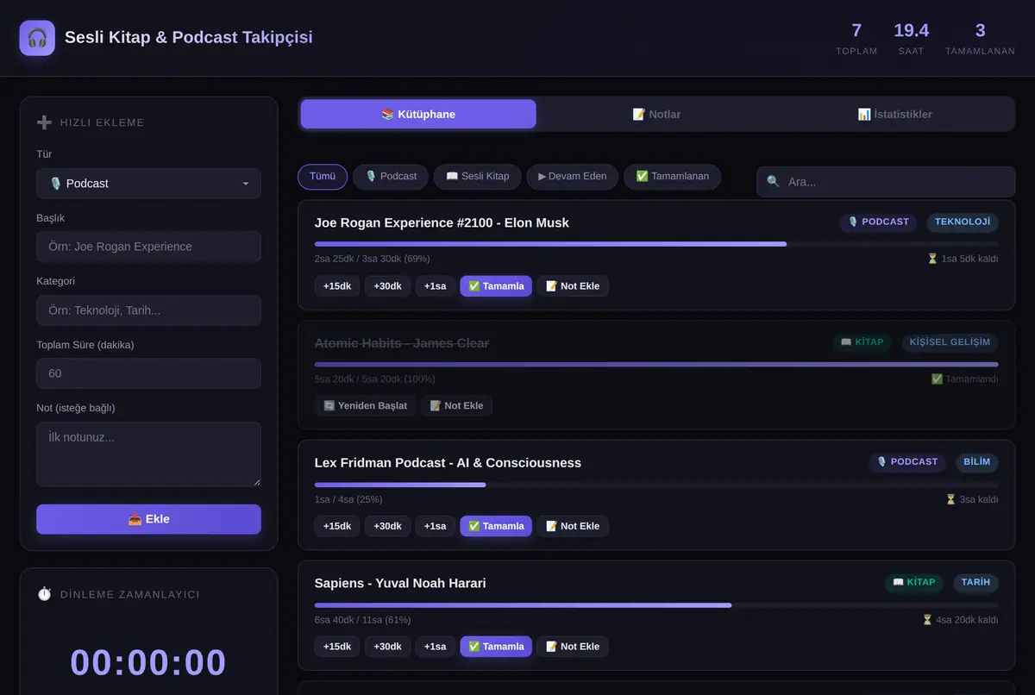
Task: Add 1 hour to Lex Fridman Podcast
Action: (x=435, y=526)
